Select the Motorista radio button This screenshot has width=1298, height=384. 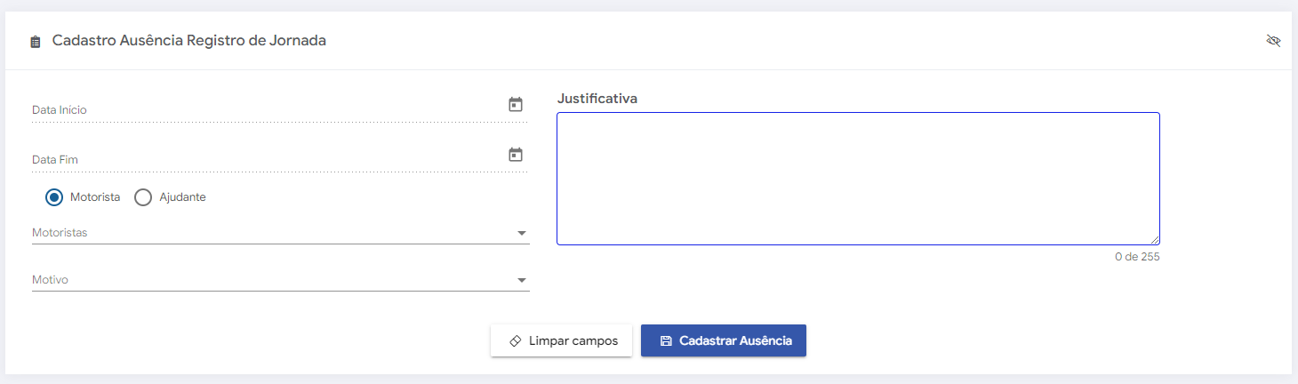[54, 197]
